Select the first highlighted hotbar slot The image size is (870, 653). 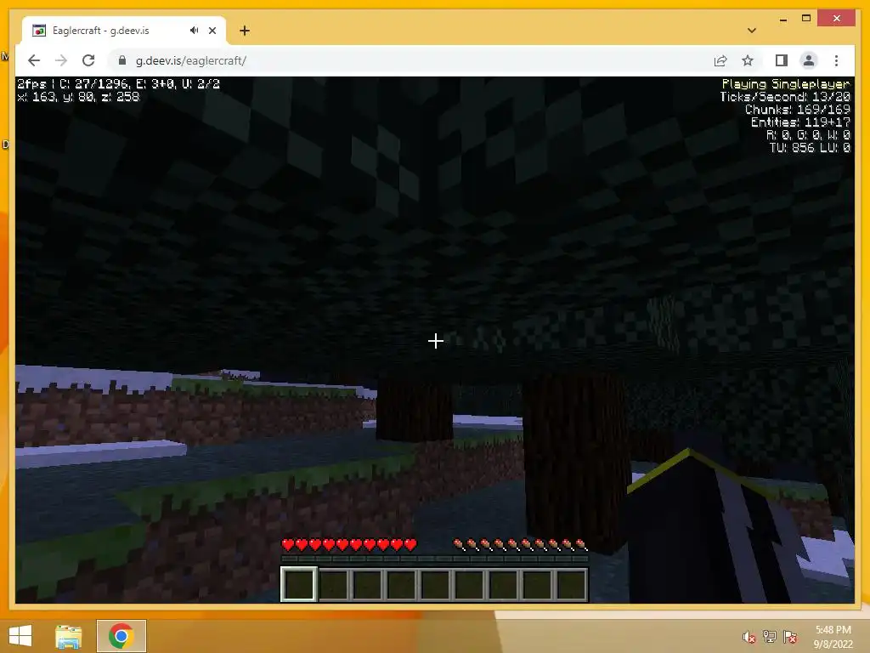(298, 584)
